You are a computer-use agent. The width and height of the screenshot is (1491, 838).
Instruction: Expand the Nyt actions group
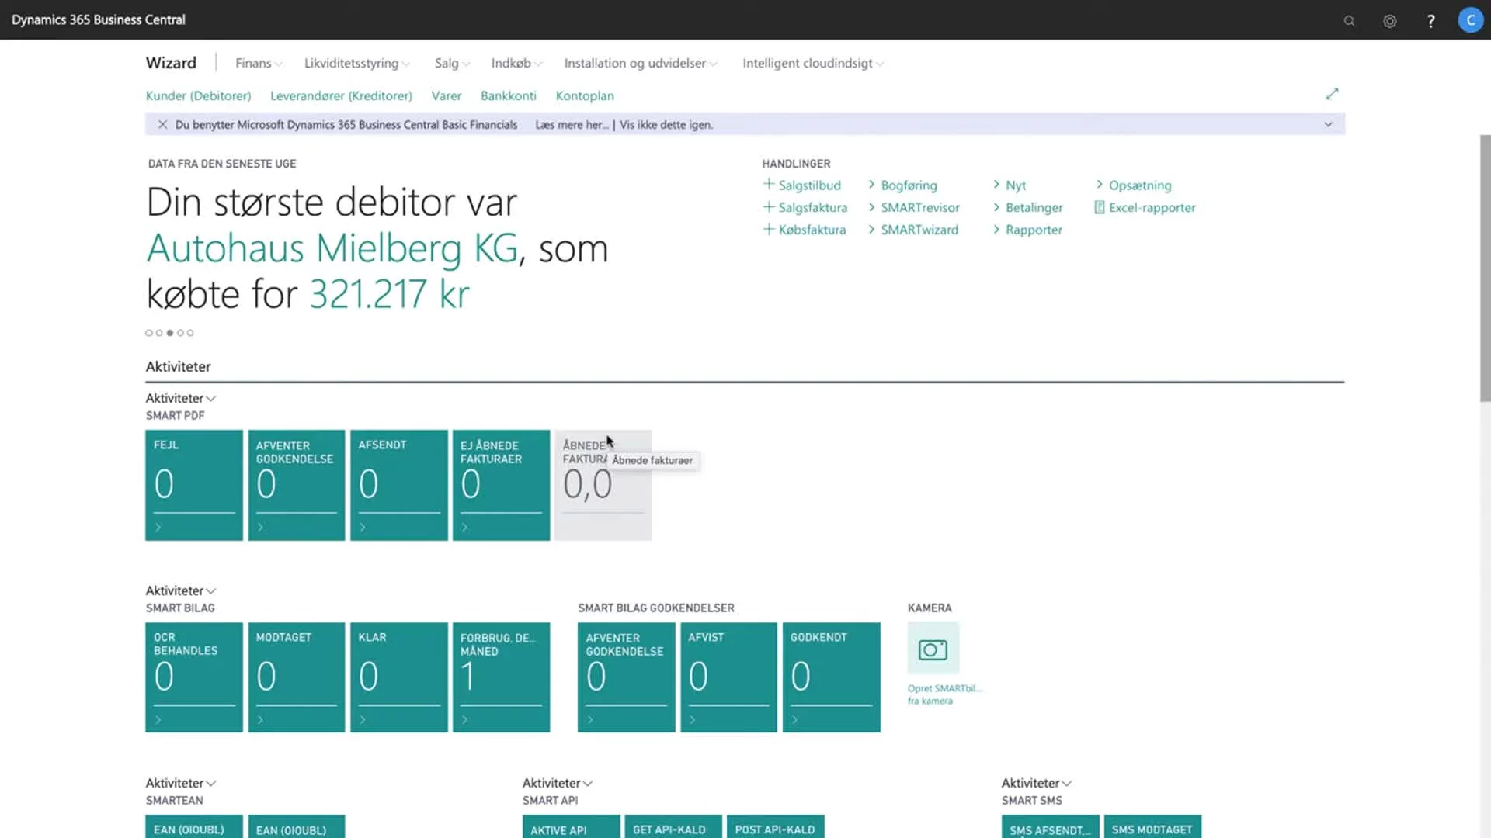pyautogui.click(x=1010, y=185)
